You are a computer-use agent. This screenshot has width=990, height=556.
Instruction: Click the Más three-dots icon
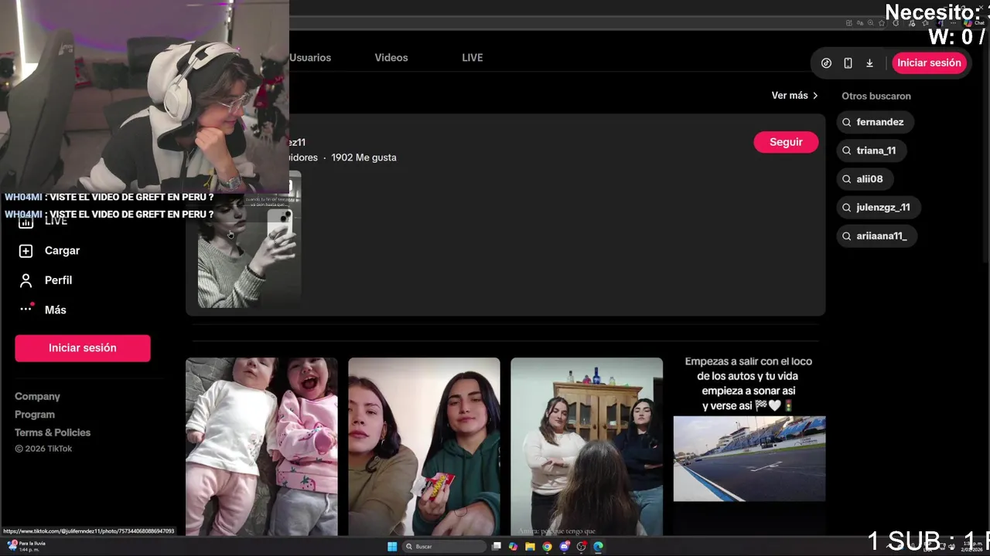(26, 309)
